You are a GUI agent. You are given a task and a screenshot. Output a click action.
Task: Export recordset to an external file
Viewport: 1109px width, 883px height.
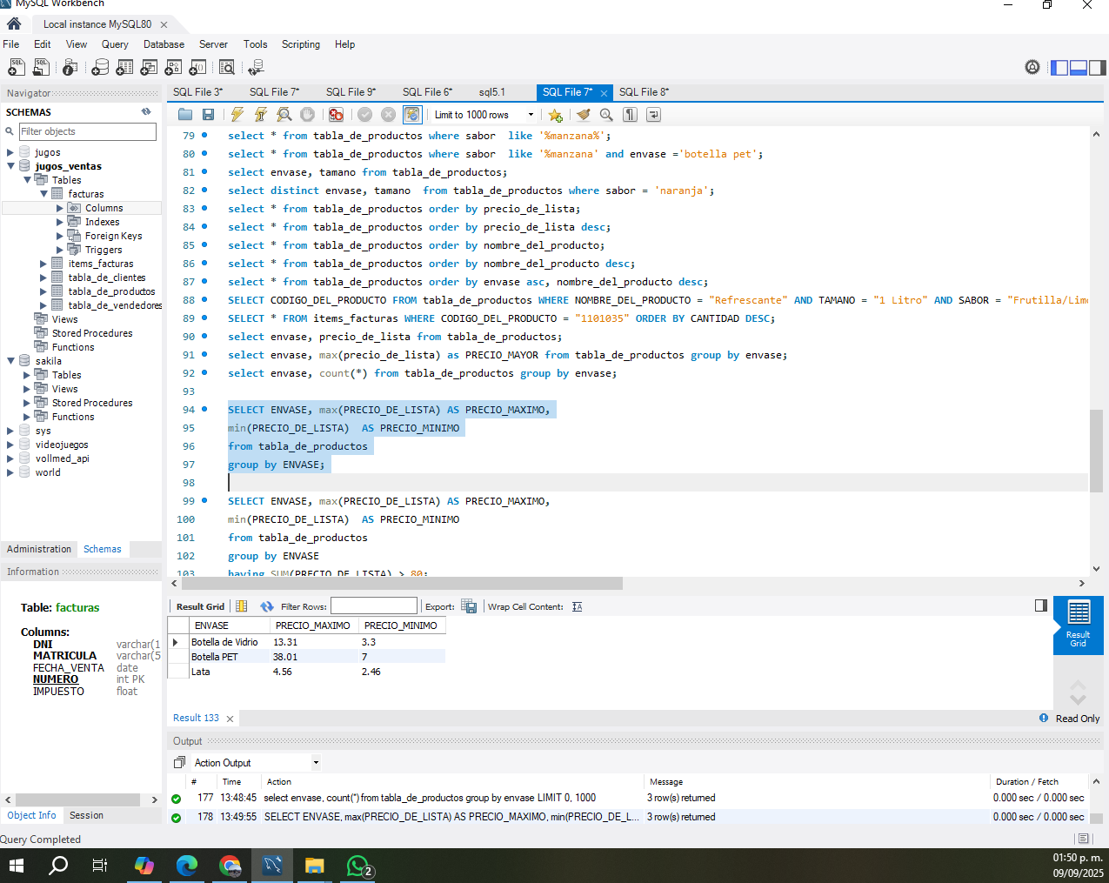(x=469, y=606)
